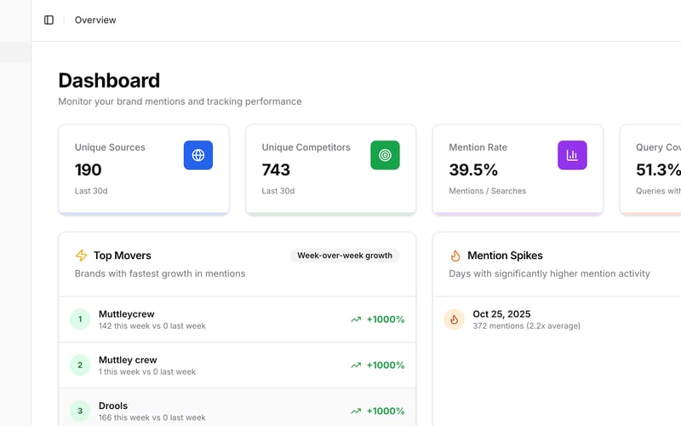Click 'Brands with fastest growth in mentions' subtitle

160,273
